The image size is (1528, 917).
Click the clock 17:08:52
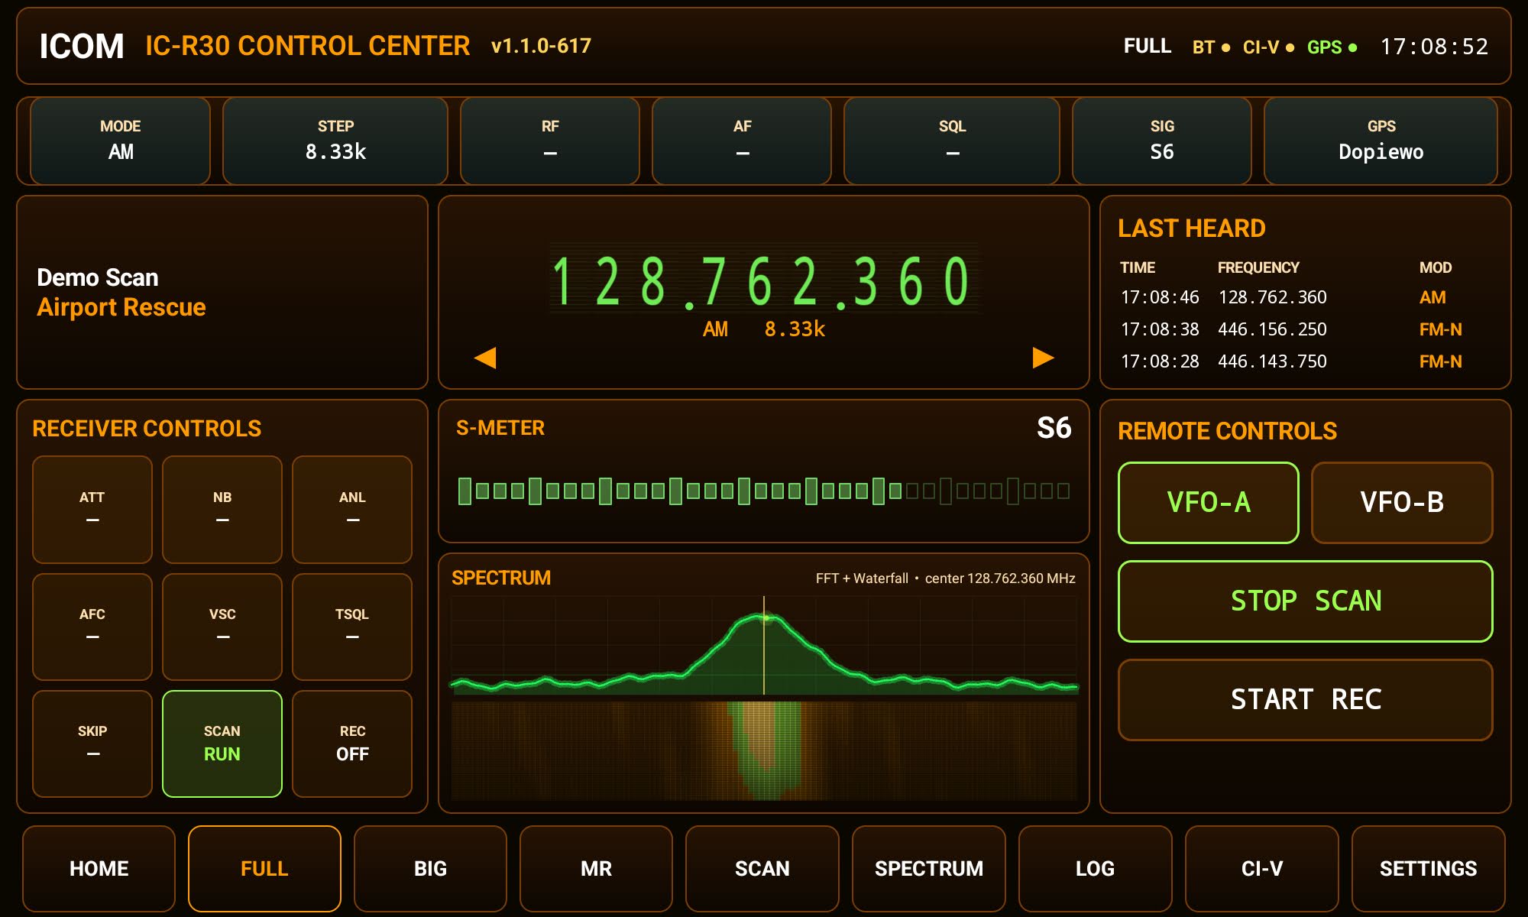point(1434,47)
